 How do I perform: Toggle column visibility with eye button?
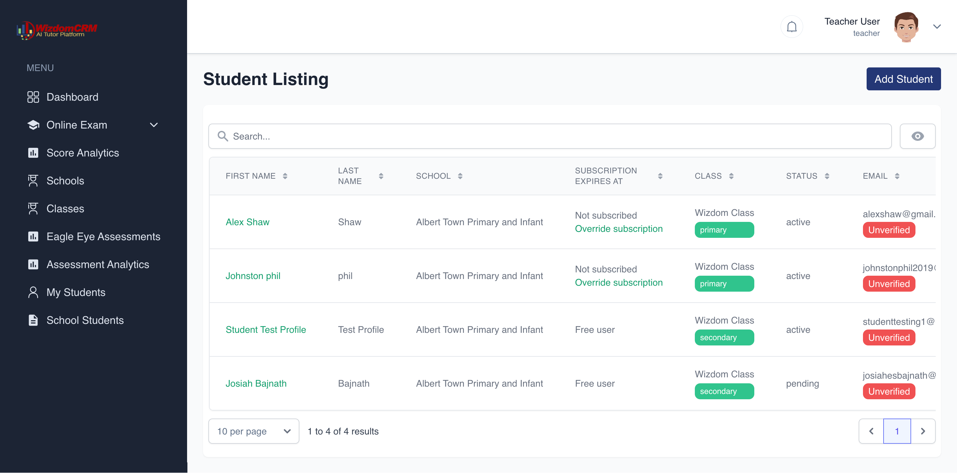[917, 136]
